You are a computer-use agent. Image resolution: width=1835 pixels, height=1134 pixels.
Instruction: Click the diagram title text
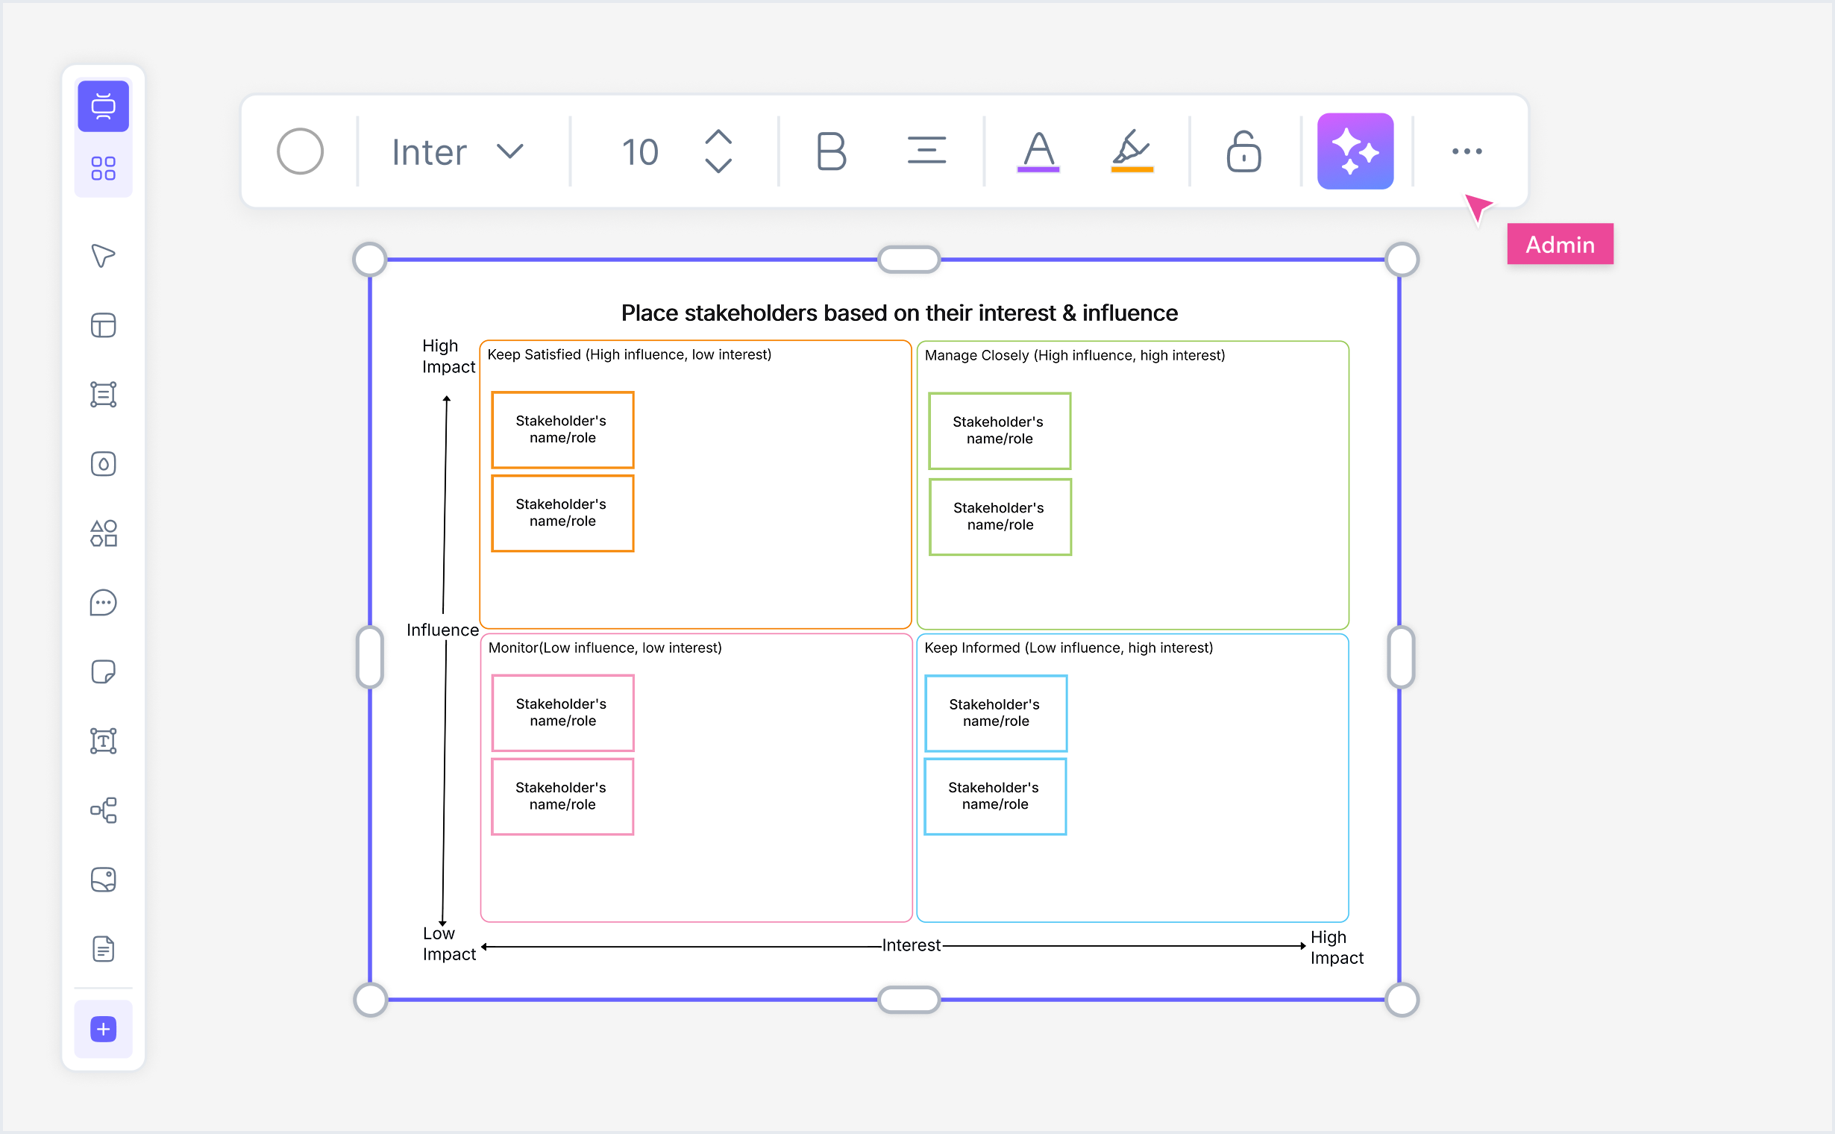(899, 313)
